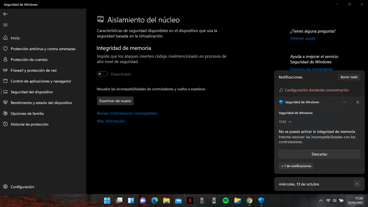Click the clock in the system tray
The width and height of the screenshot is (368, 207).
click(x=355, y=201)
